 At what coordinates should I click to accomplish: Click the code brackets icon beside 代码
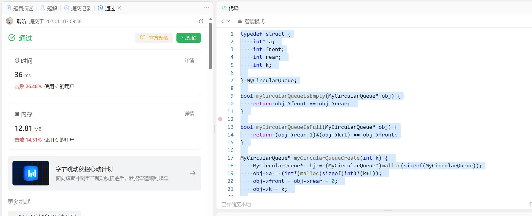(x=224, y=8)
